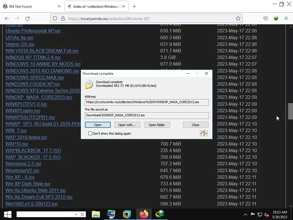This screenshot has height=220, width=293.
Task: Click the muted volume tray icon
Action: (266, 215)
